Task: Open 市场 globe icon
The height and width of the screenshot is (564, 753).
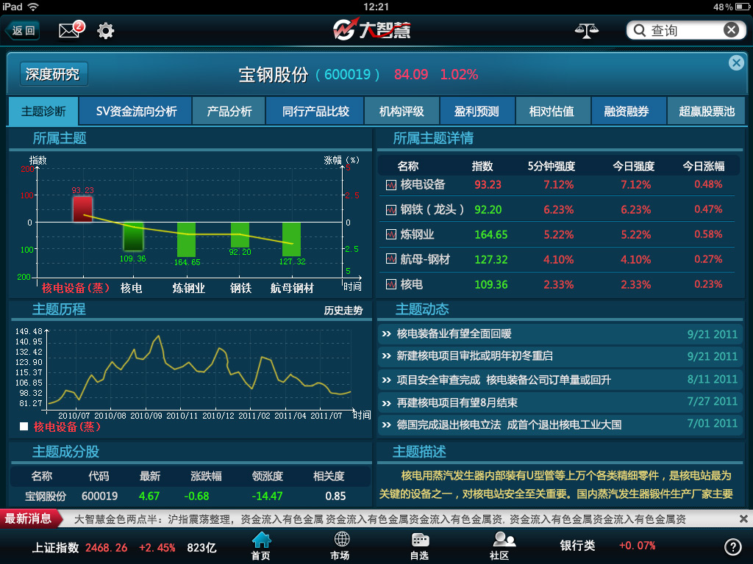Action: (x=340, y=546)
